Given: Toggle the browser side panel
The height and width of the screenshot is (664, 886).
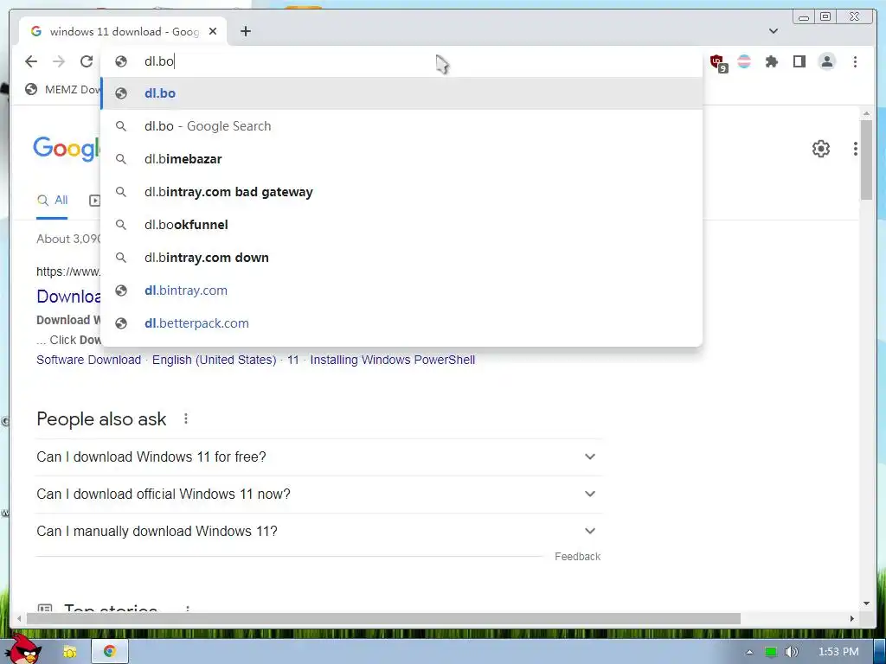Looking at the screenshot, I should coord(799,61).
